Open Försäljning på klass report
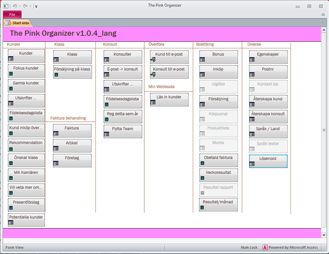The width and height of the screenshot is (329, 254). pos(72,72)
